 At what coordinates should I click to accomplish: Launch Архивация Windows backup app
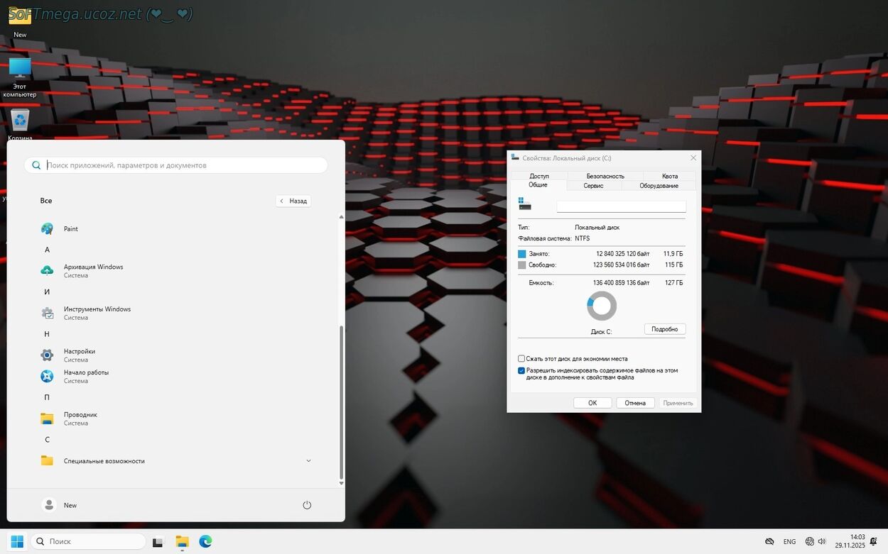point(92,270)
